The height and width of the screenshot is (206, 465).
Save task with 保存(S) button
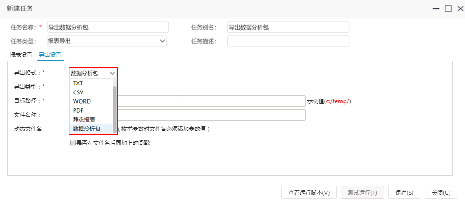pos(404,193)
